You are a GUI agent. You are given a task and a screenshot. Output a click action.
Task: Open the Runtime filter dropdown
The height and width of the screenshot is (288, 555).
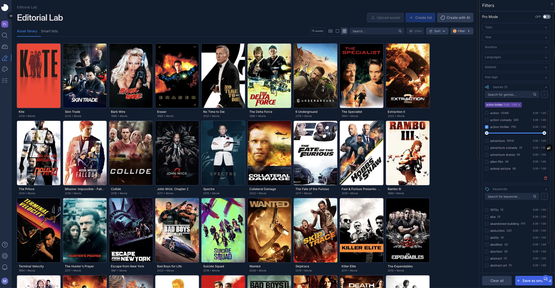516,47
